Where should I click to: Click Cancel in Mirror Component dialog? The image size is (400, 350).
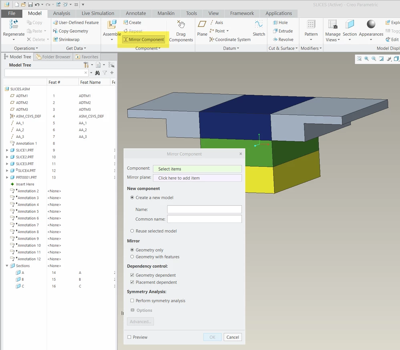coord(233,337)
